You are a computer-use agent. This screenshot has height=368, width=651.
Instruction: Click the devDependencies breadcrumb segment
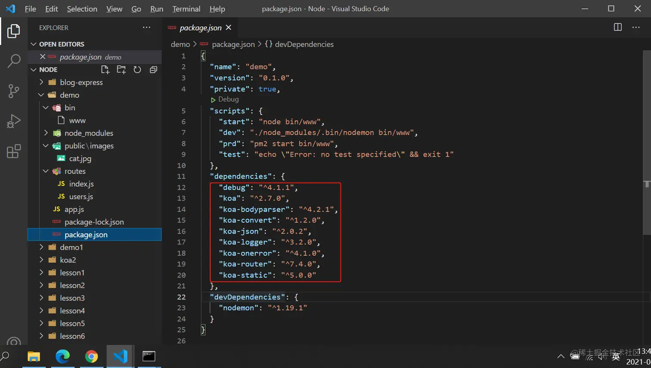304,44
